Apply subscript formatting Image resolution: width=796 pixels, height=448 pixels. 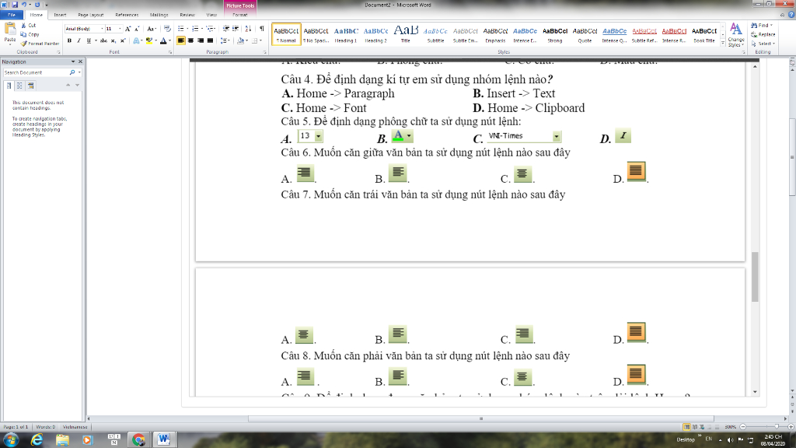(113, 40)
